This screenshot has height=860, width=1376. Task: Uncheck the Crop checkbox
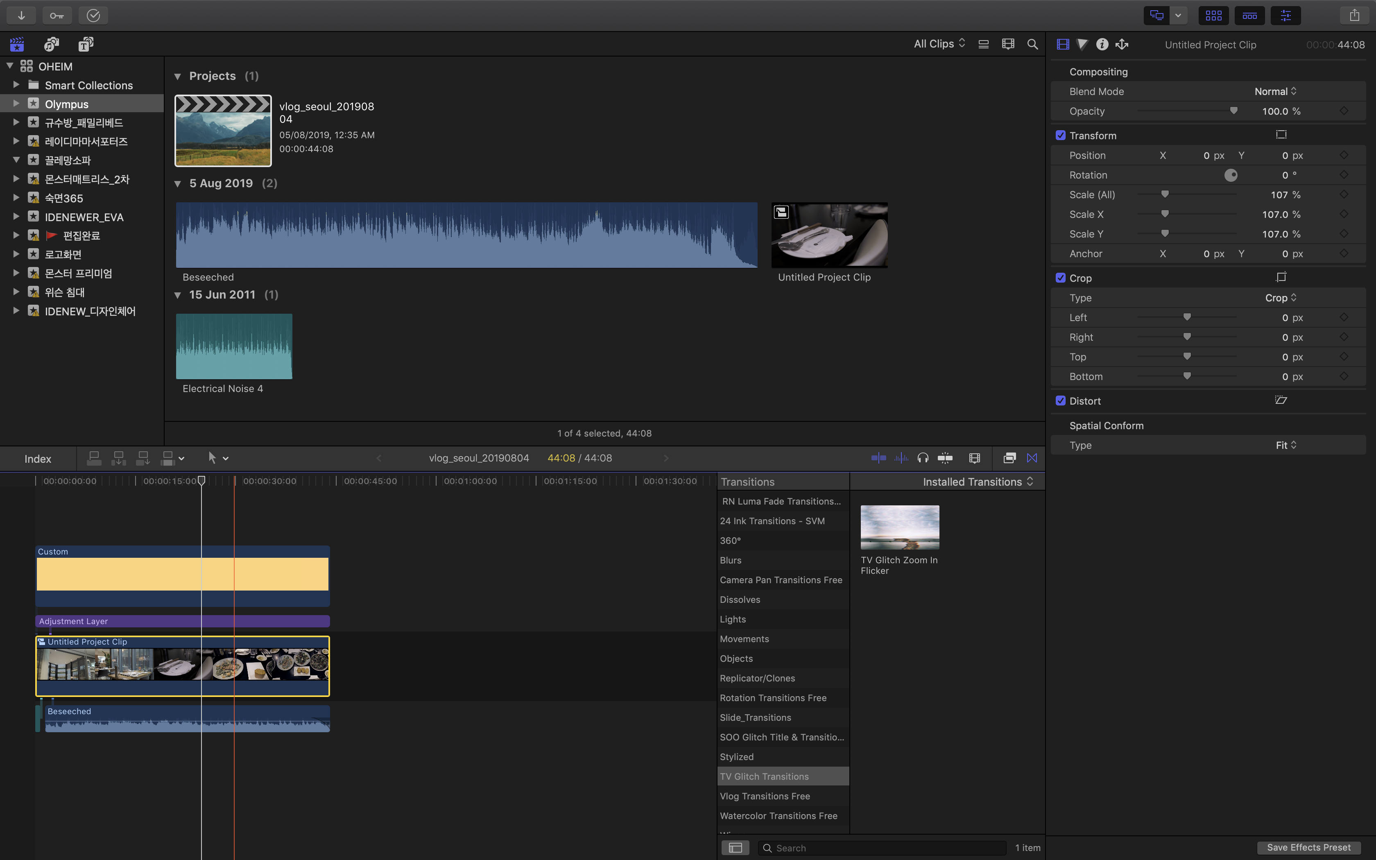coord(1060,278)
